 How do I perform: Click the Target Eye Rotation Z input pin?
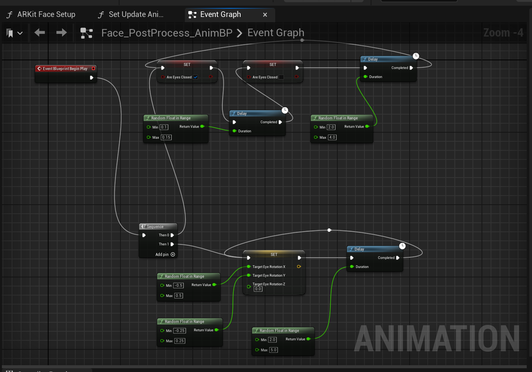point(248,287)
